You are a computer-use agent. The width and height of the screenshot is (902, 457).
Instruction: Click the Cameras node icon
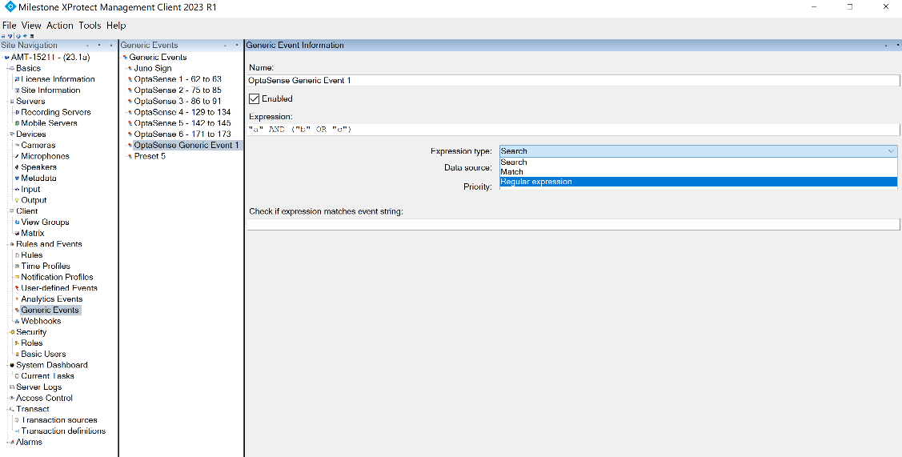tap(18, 145)
